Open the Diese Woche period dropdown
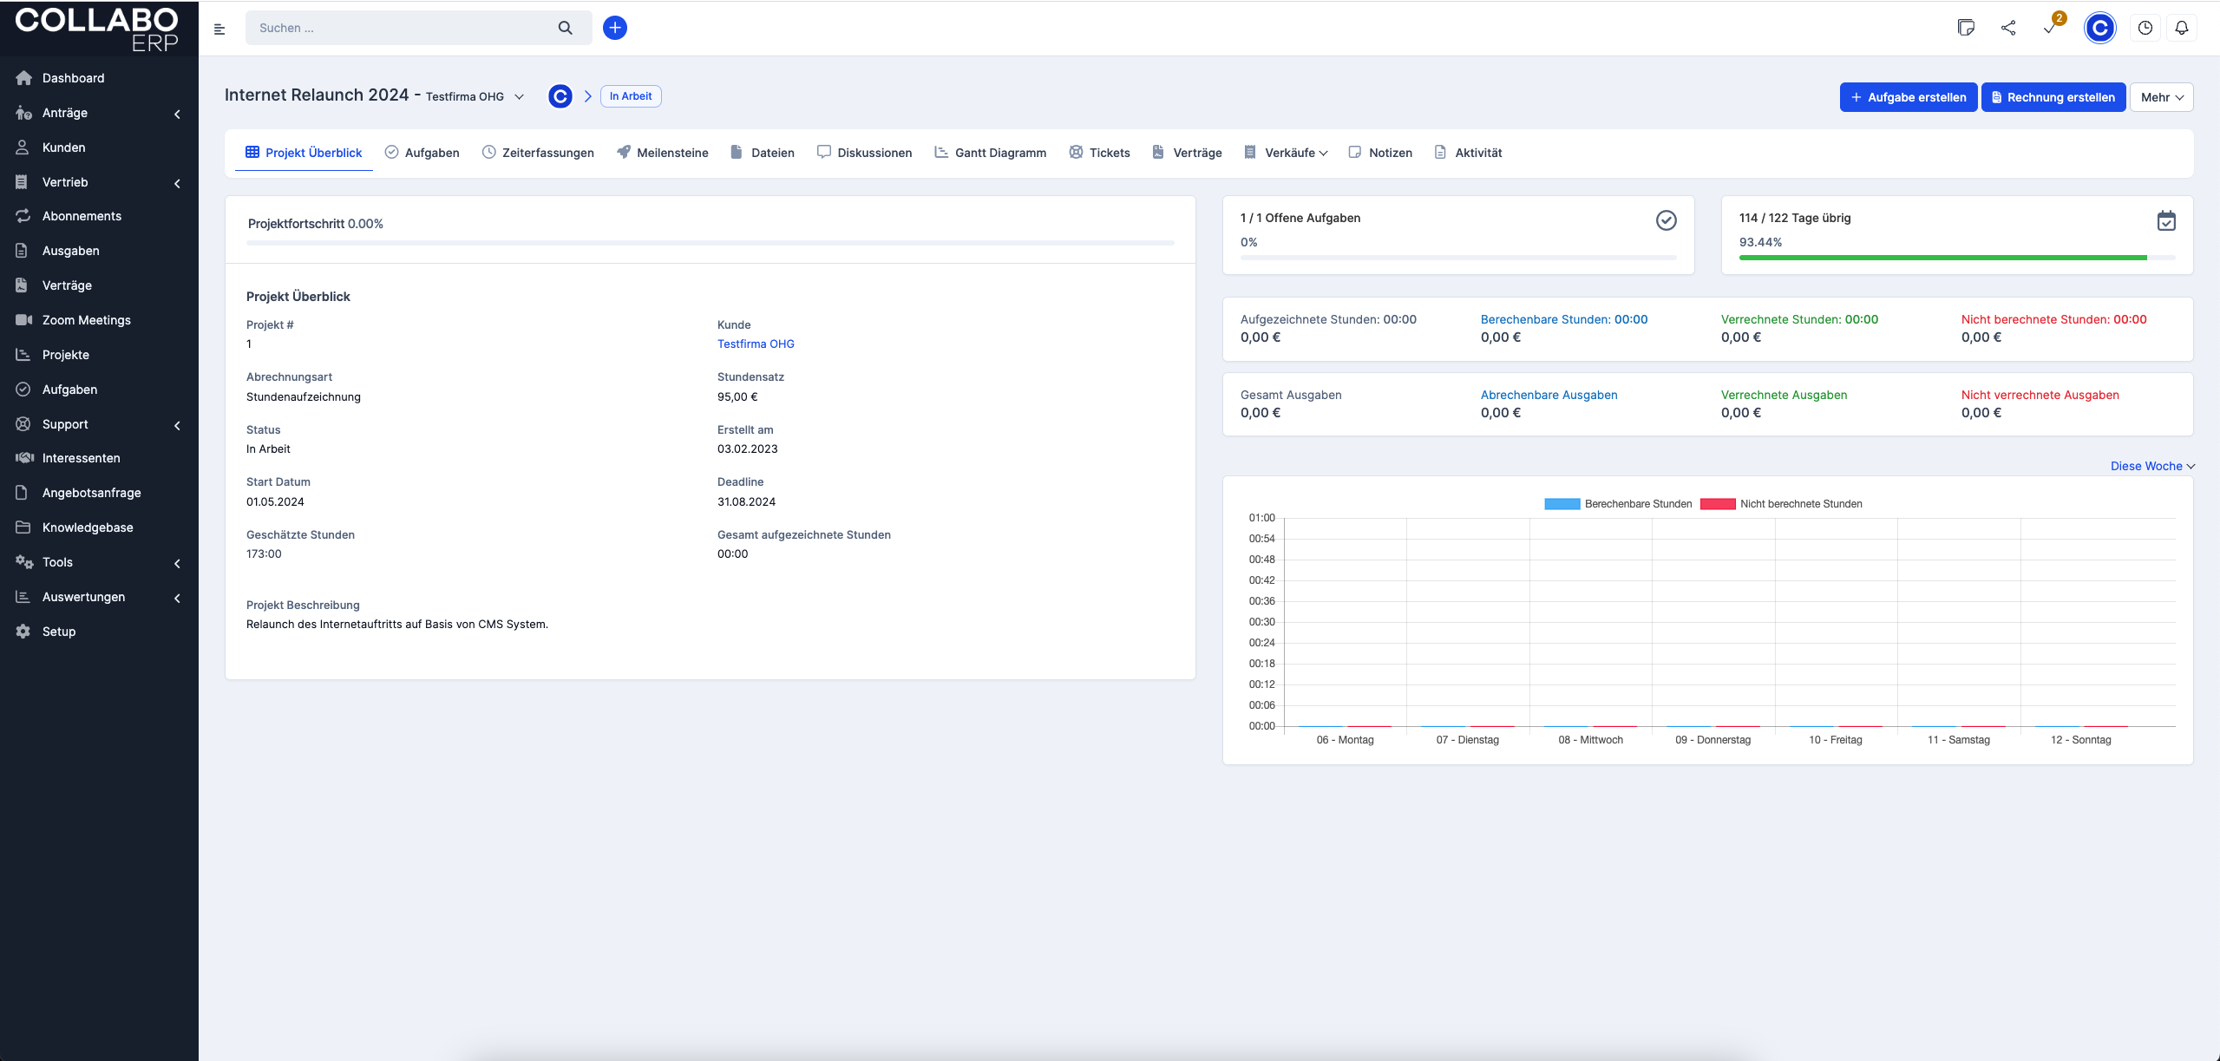 tap(2152, 466)
